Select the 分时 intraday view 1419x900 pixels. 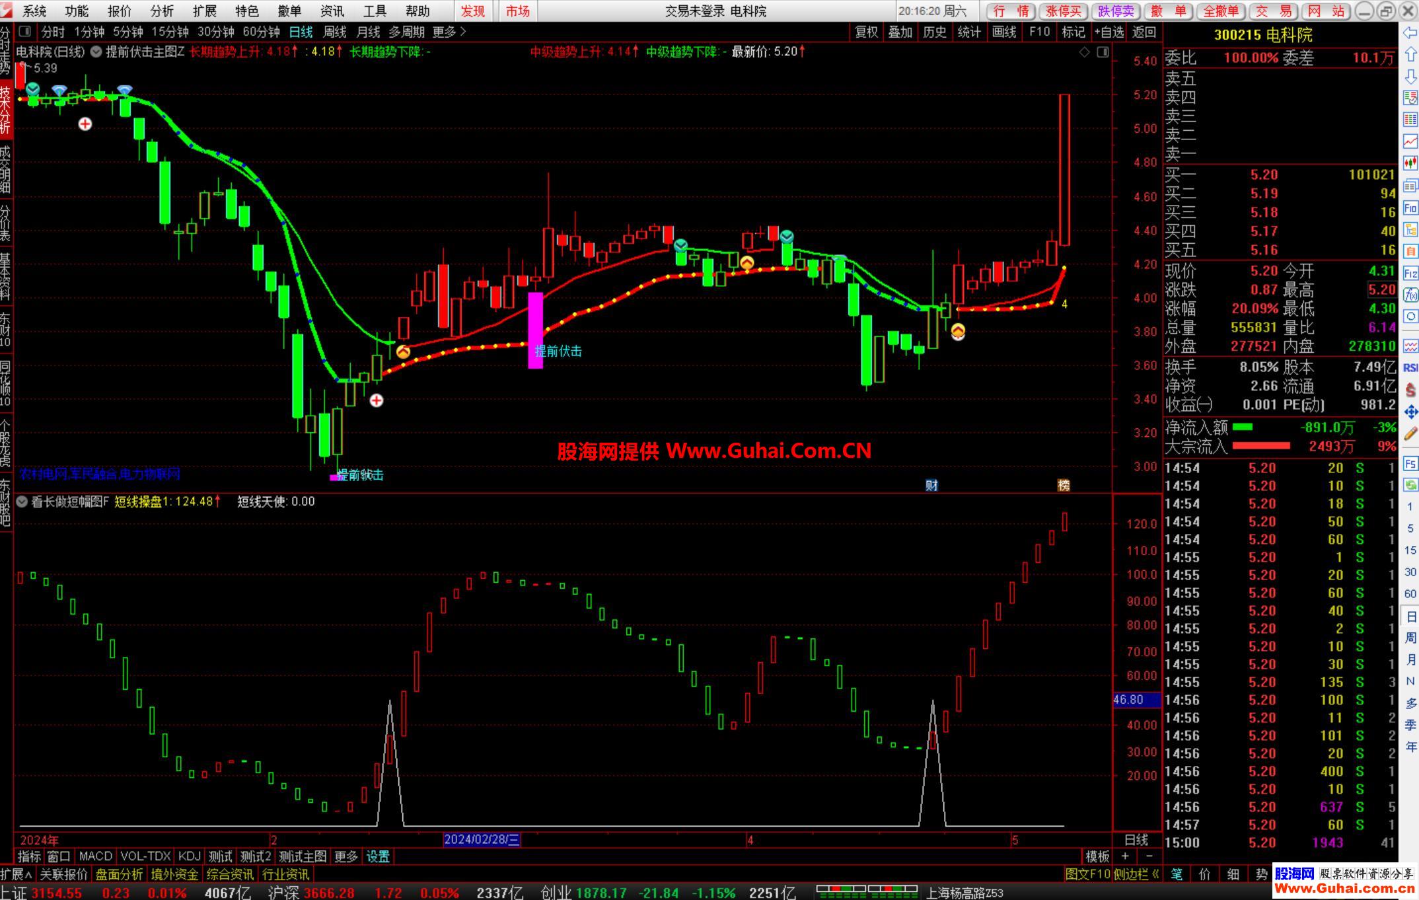pyautogui.click(x=54, y=32)
